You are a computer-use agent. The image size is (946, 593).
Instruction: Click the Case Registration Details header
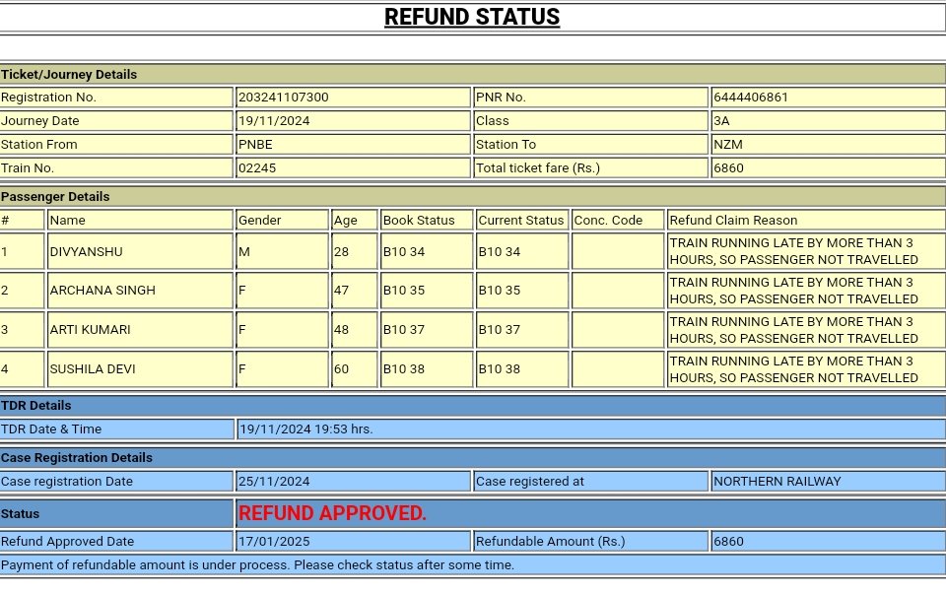click(x=472, y=457)
